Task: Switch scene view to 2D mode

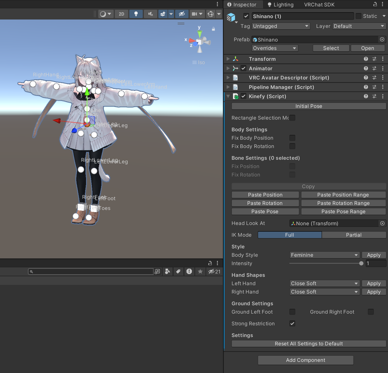Action: [122, 14]
